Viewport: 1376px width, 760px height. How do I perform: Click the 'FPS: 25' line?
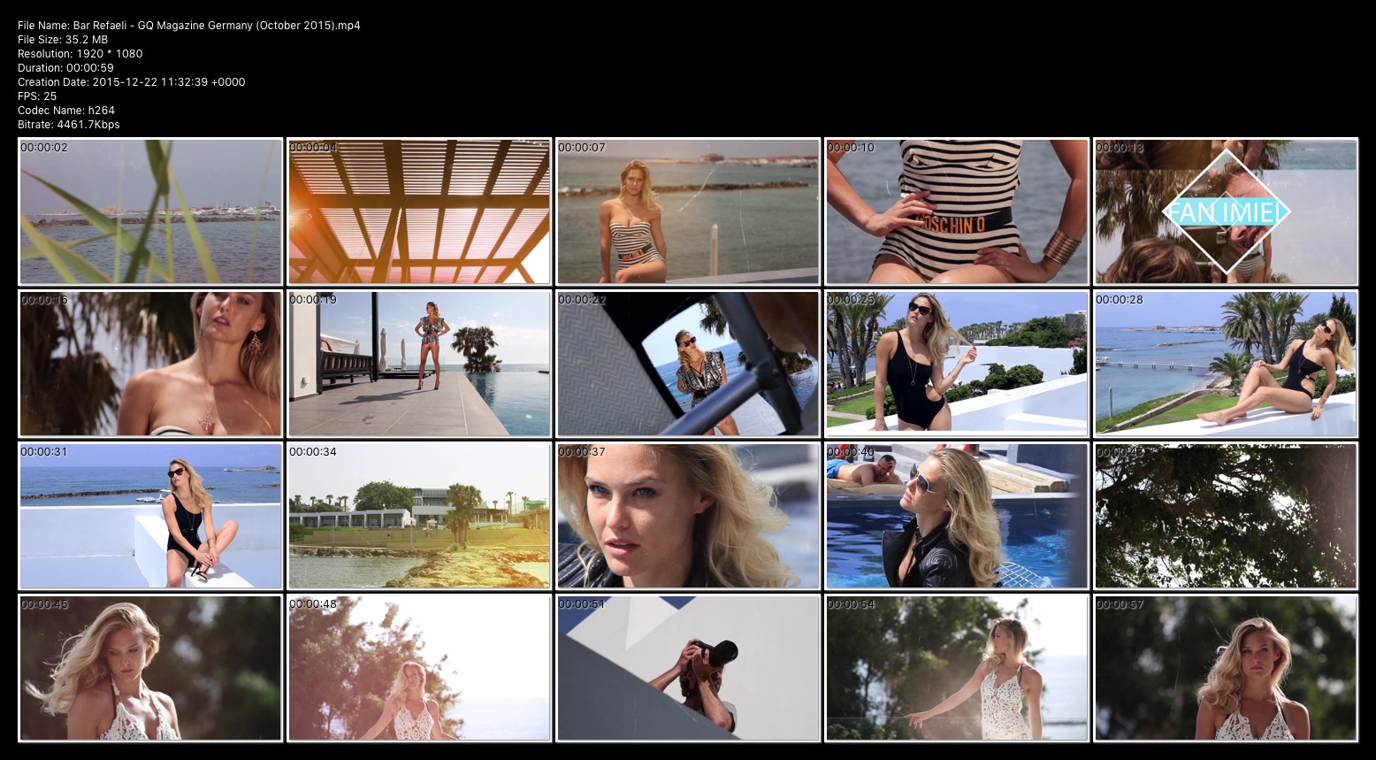tap(37, 96)
